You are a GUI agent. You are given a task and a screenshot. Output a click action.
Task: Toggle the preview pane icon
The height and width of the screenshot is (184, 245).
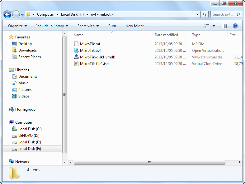point(224,26)
